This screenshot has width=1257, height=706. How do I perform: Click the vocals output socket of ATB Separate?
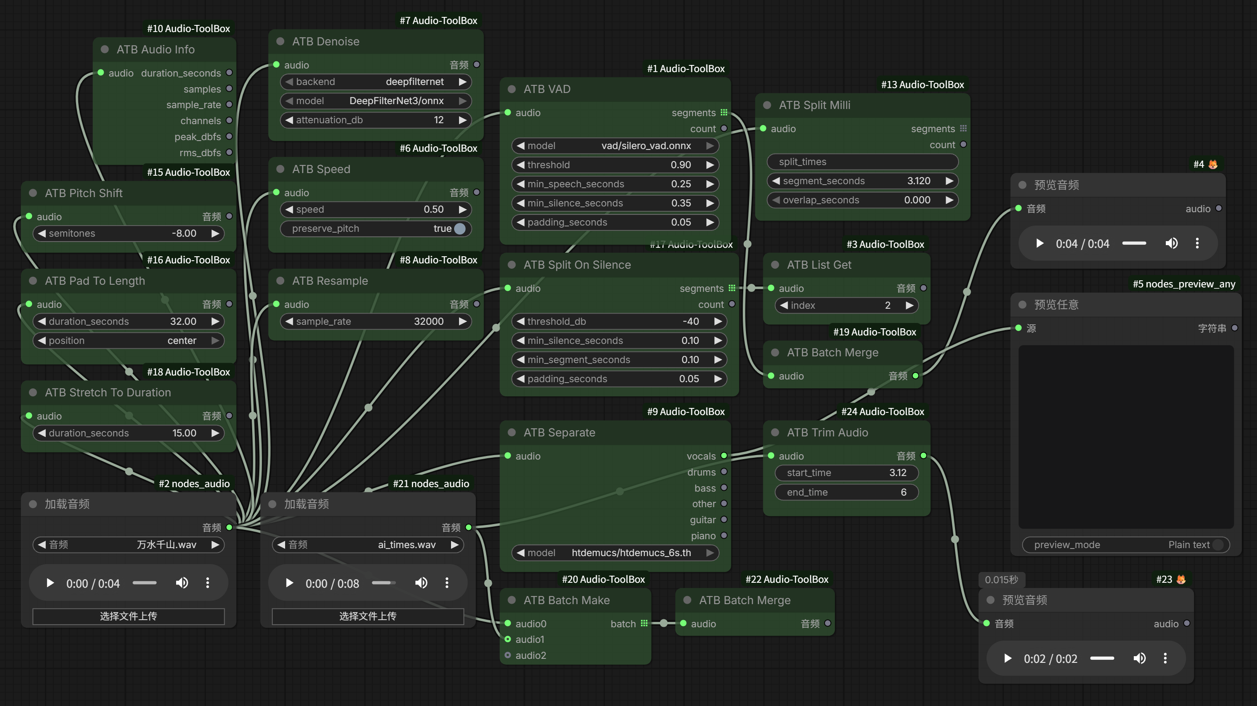tap(724, 456)
